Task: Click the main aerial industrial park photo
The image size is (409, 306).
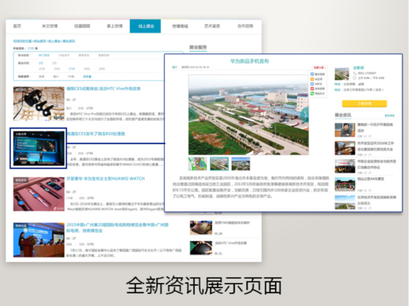Action: pos(249,115)
